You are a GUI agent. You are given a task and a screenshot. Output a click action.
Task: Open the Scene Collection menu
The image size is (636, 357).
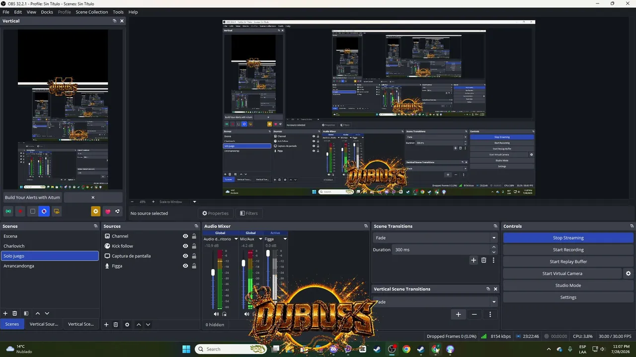(91, 12)
